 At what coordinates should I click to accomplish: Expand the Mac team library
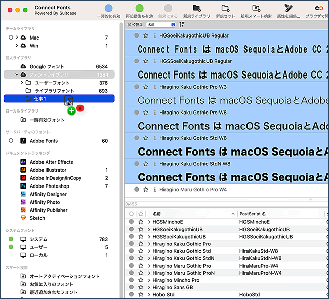17,38
